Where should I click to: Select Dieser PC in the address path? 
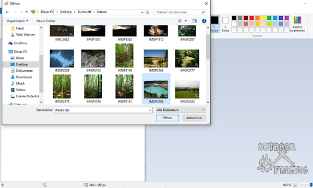tap(47, 12)
